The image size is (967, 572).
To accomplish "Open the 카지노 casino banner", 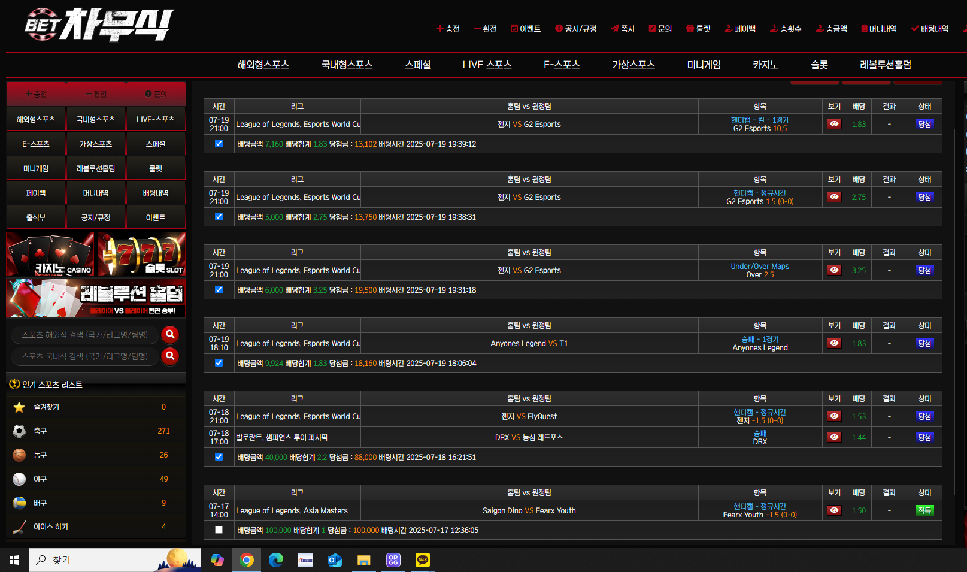I will pyautogui.click(x=50, y=254).
